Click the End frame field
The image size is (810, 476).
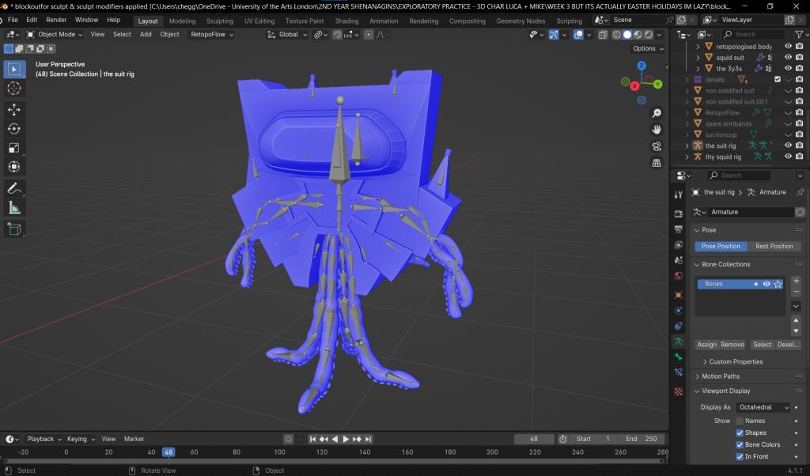[x=641, y=439]
